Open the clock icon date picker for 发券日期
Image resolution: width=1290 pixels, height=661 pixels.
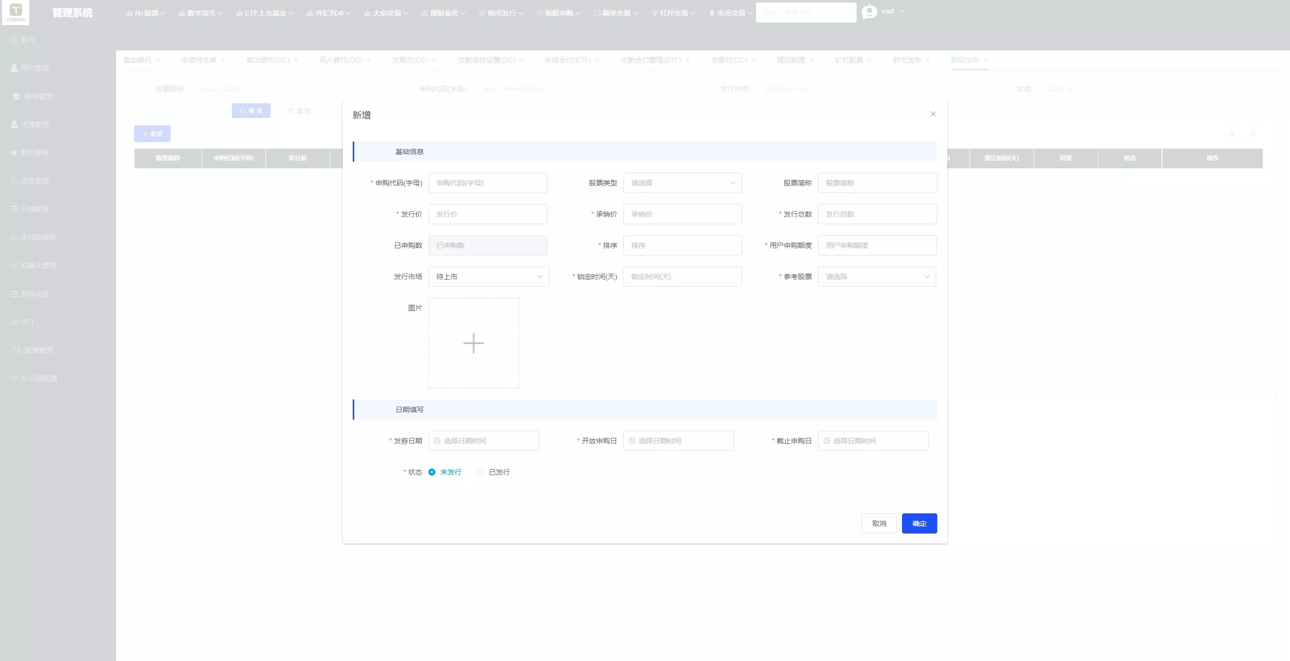point(437,441)
